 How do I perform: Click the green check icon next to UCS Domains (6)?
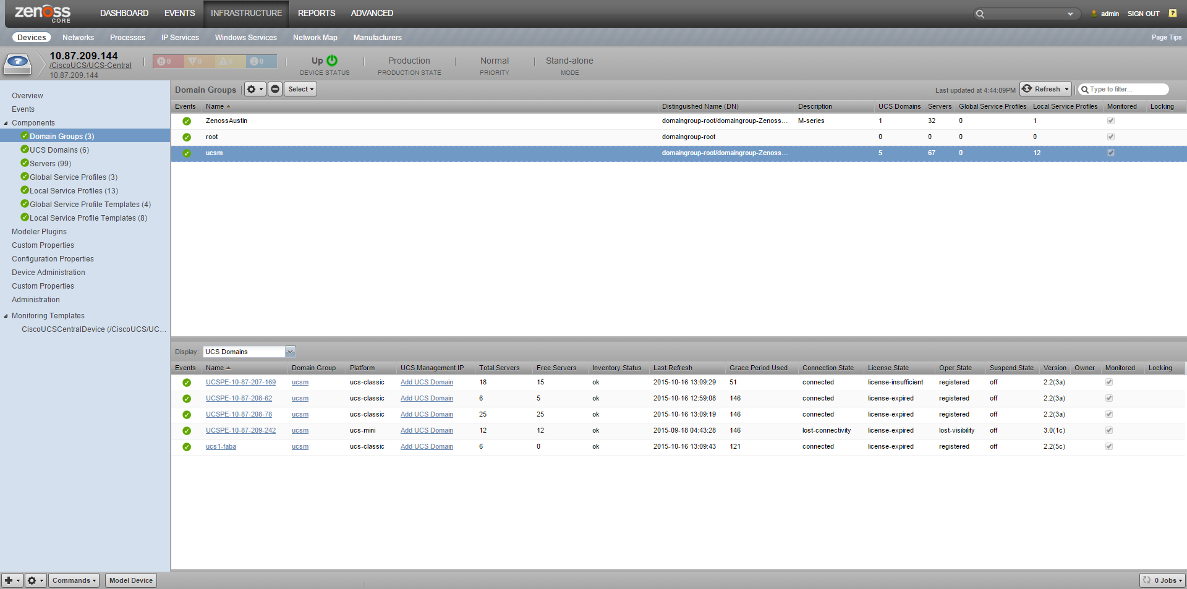[x=25, y=150]
